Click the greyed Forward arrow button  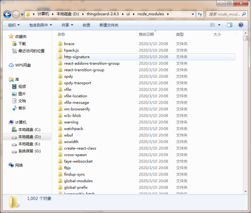(16, 14)
